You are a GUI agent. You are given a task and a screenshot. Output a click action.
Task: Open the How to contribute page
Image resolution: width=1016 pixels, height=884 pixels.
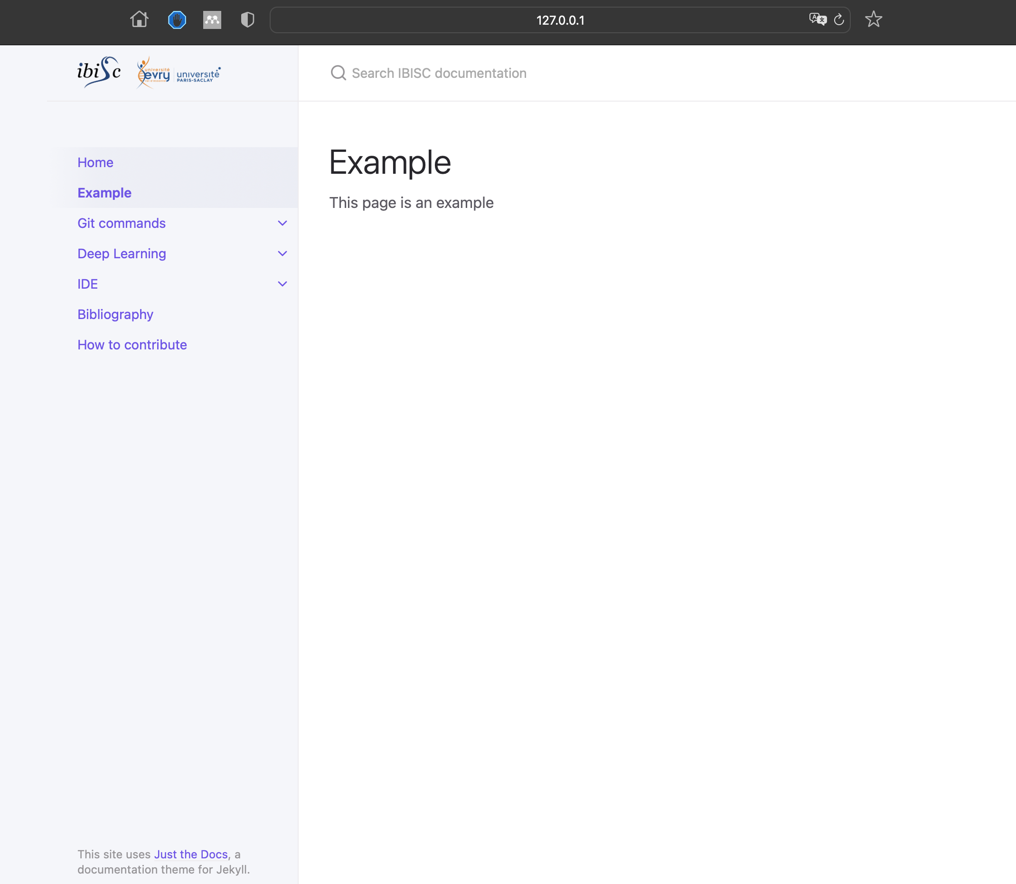point(132,344)
